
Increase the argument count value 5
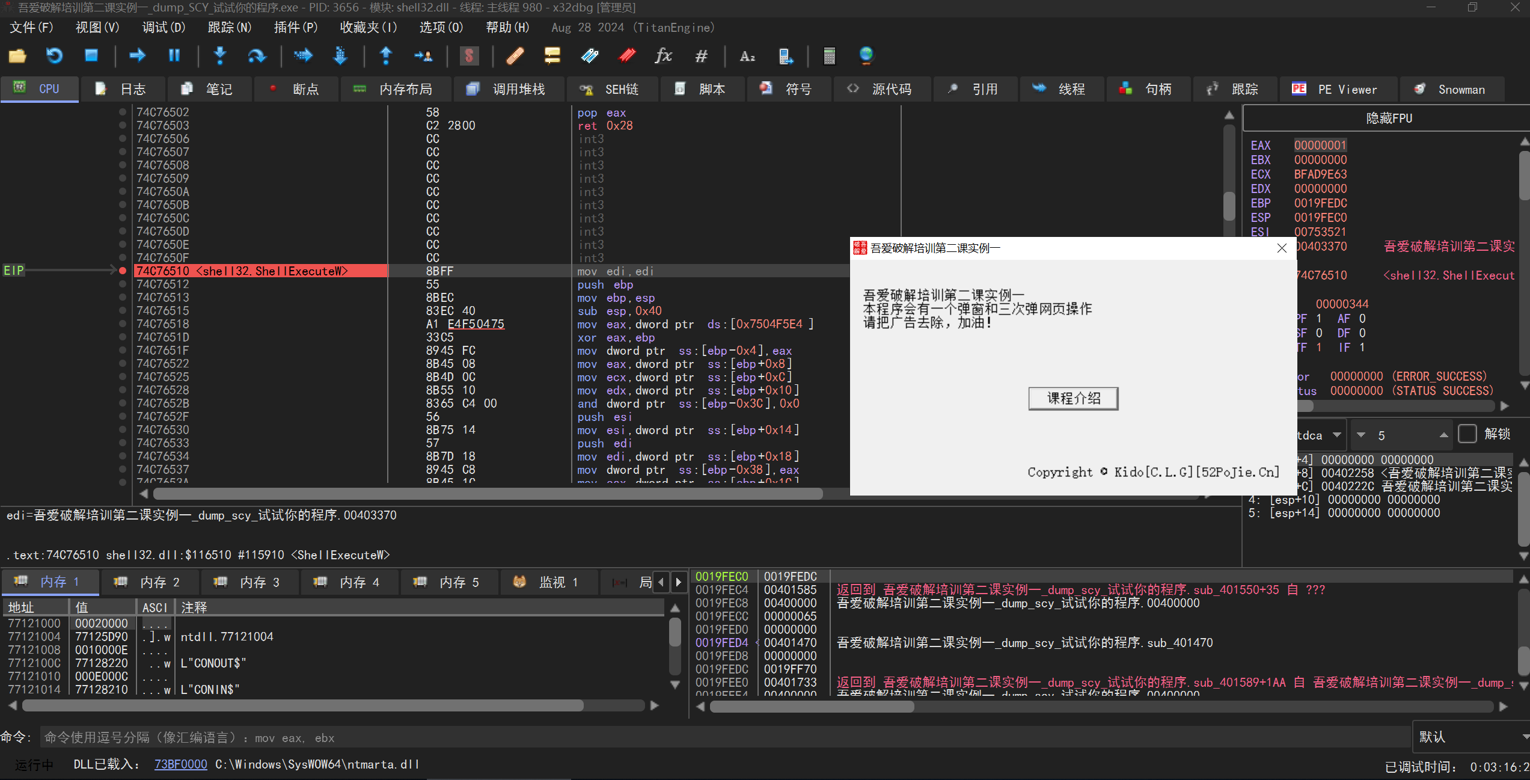[x=1444, y=435]
